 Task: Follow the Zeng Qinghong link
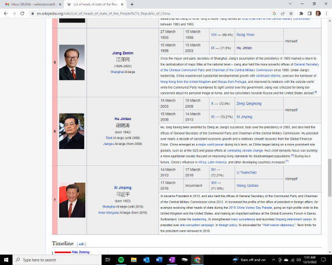(x=249, y=104)
